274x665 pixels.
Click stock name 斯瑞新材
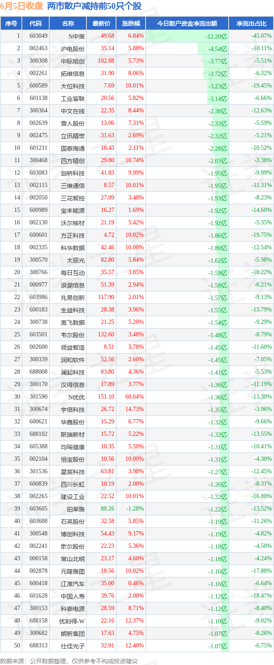point(73,434)
